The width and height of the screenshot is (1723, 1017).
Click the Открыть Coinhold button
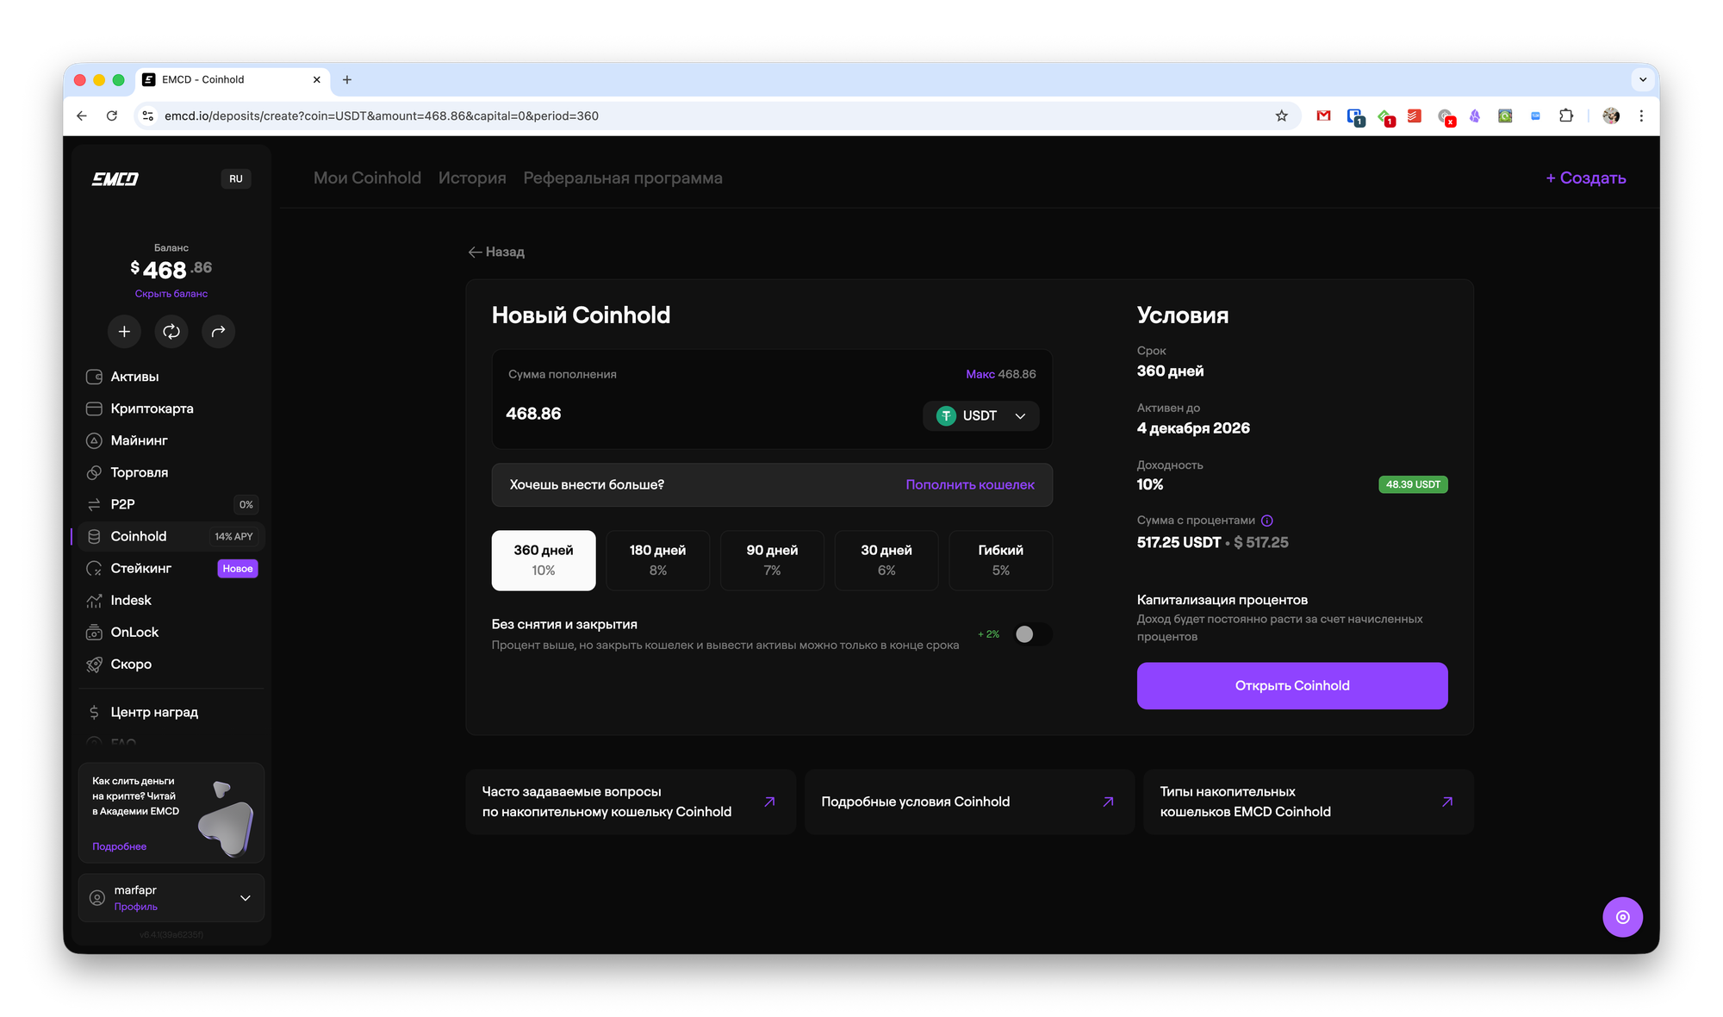click(x=1291, y=686)
